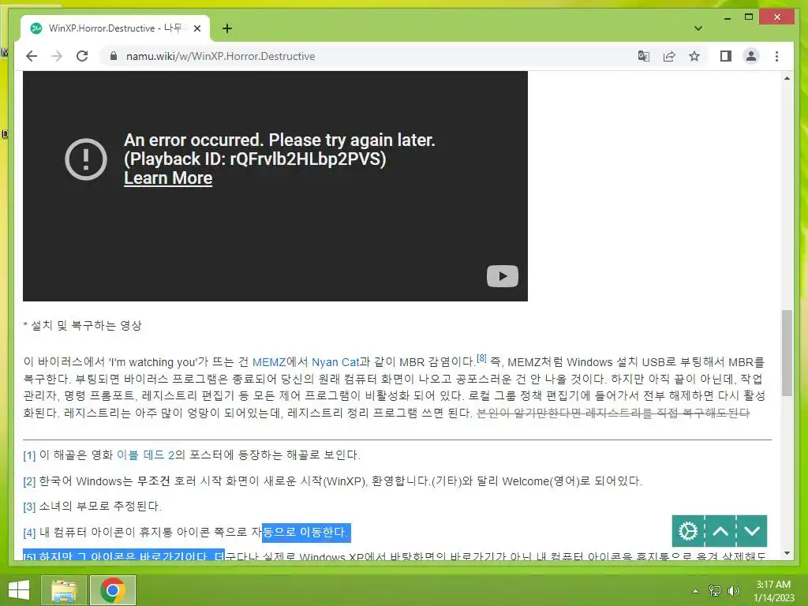Viewport: 808px width, 606px height.
Task: Open the YouTube logo in video player
Action: (503, 276)
